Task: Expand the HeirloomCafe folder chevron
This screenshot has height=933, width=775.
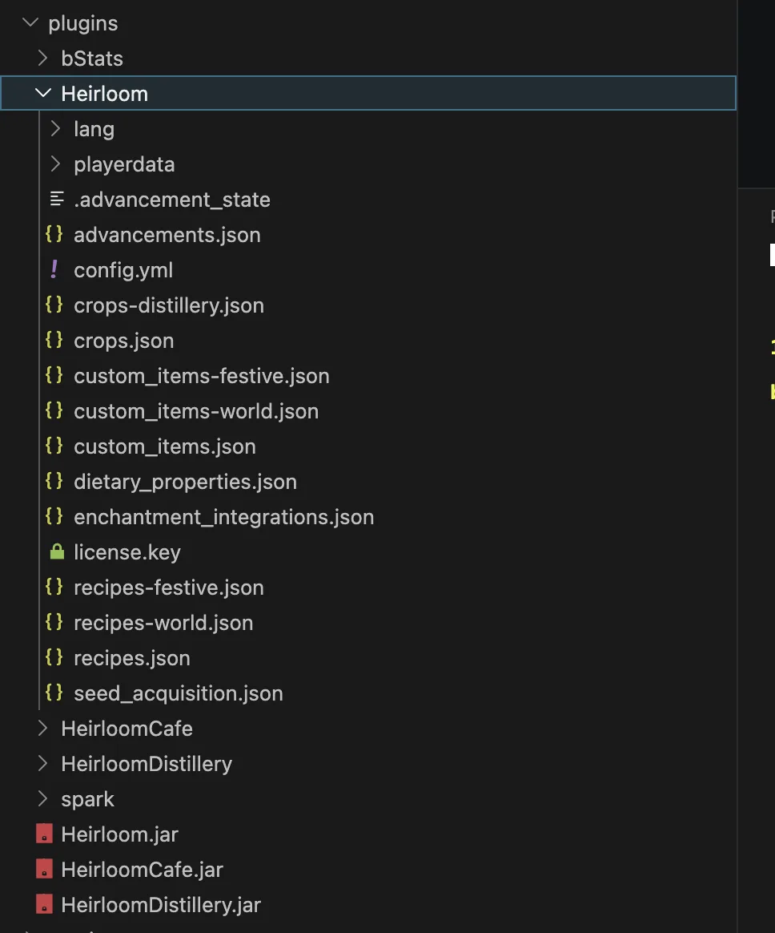Action: (x=42, y=728)
